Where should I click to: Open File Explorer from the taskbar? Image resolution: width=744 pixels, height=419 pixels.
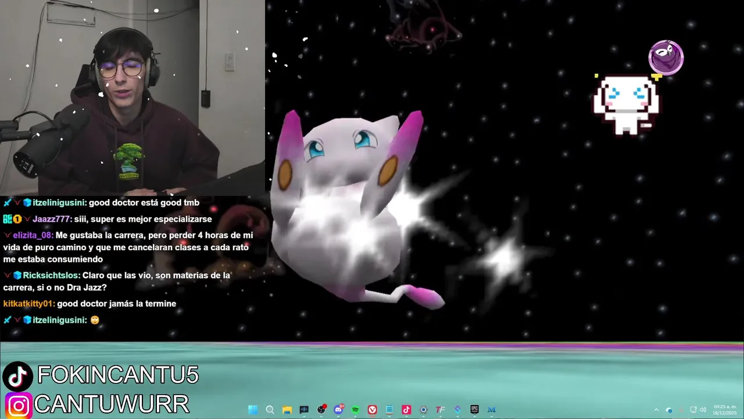click(287, 410)
